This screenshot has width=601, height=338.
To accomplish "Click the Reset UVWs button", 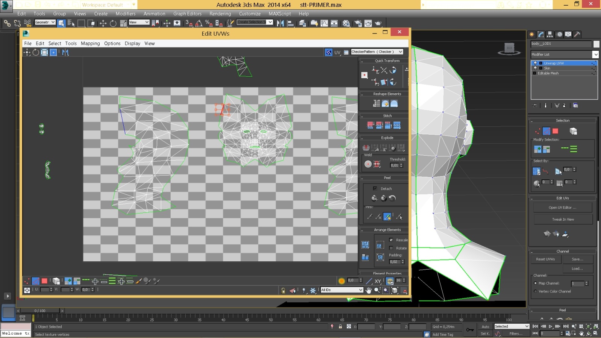I will tap(545, 259).
